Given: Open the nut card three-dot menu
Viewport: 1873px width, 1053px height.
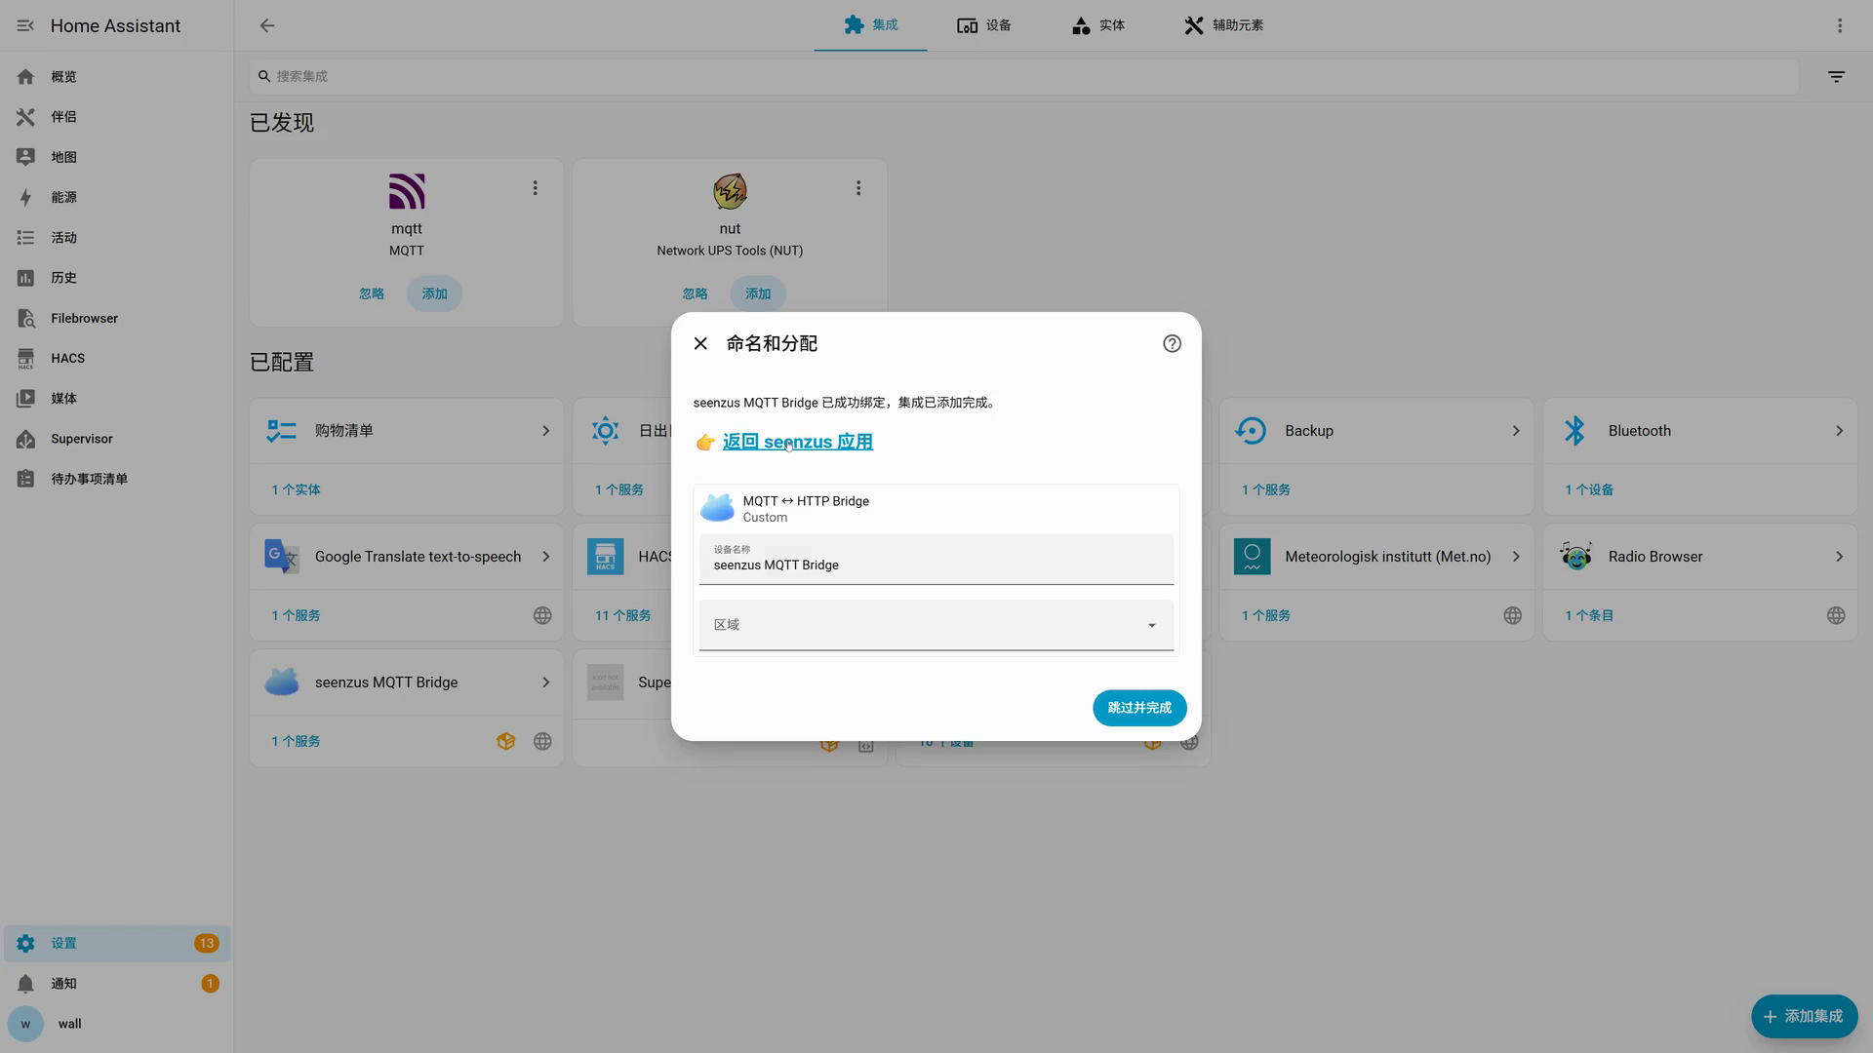Looking at the screenshot, I should 858,188.
